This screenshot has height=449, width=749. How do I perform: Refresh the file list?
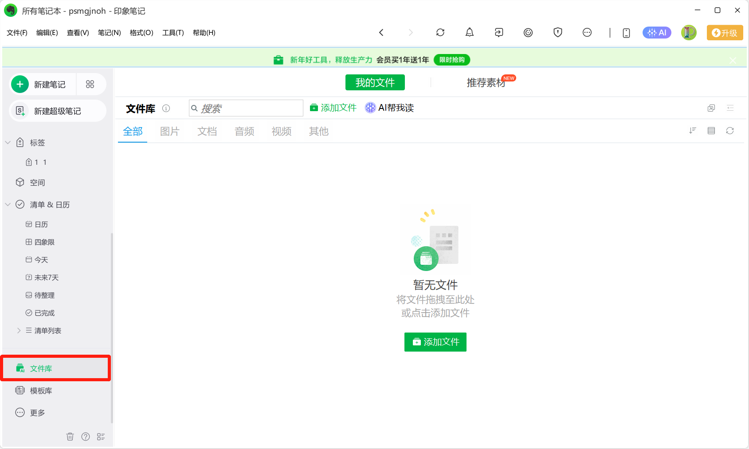point(730,131)
